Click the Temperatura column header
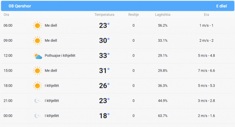Screen dimensions: 235x127 point(104,15)
